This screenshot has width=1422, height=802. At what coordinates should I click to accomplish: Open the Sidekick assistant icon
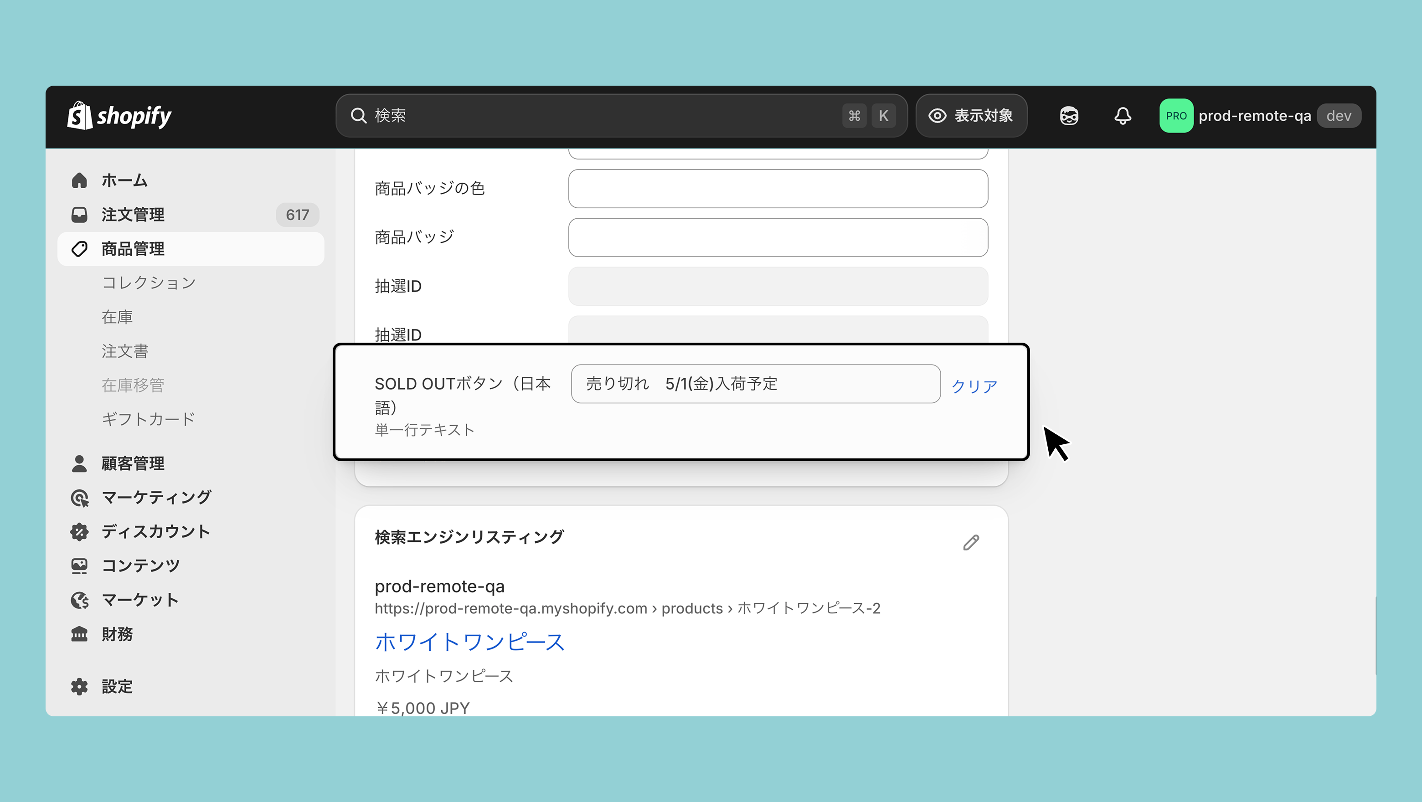(1069, 116)
